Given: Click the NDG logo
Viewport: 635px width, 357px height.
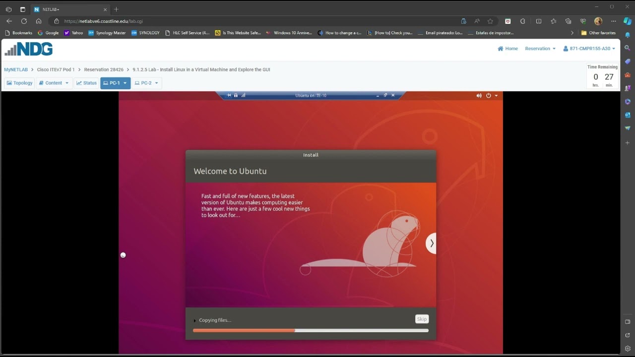Looking at the screenshot, I should pos(28,49).
